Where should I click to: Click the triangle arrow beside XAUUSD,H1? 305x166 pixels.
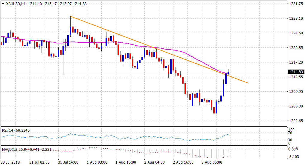3,4
